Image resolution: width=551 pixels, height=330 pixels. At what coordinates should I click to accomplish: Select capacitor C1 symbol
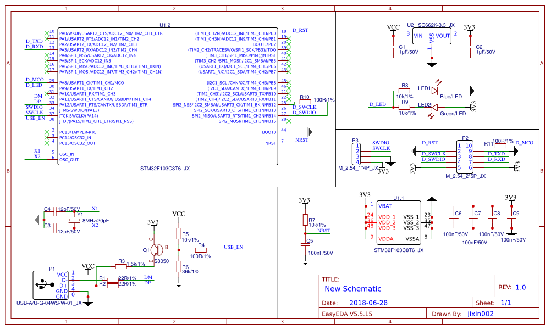pyautogui.click(x=393, y=47)
